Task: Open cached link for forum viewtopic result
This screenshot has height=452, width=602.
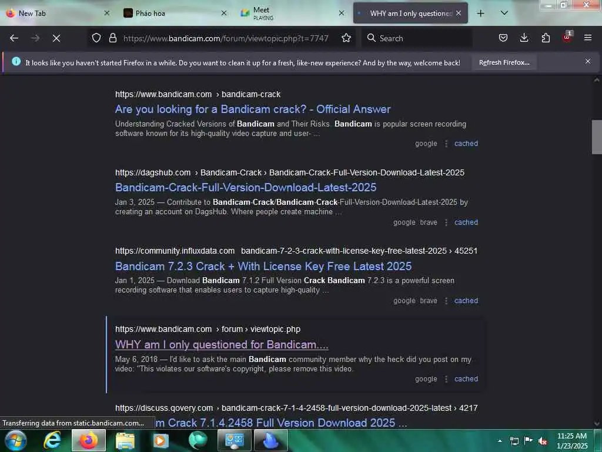Action: click(466, 378)
